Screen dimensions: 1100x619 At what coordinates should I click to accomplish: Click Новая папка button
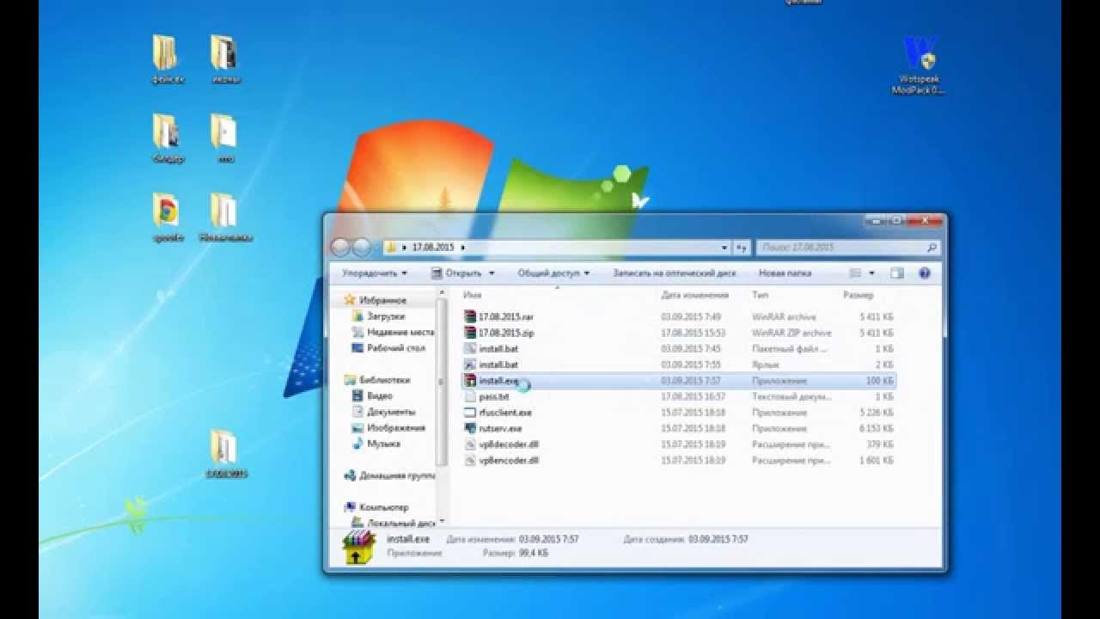(x=785, y=273)
